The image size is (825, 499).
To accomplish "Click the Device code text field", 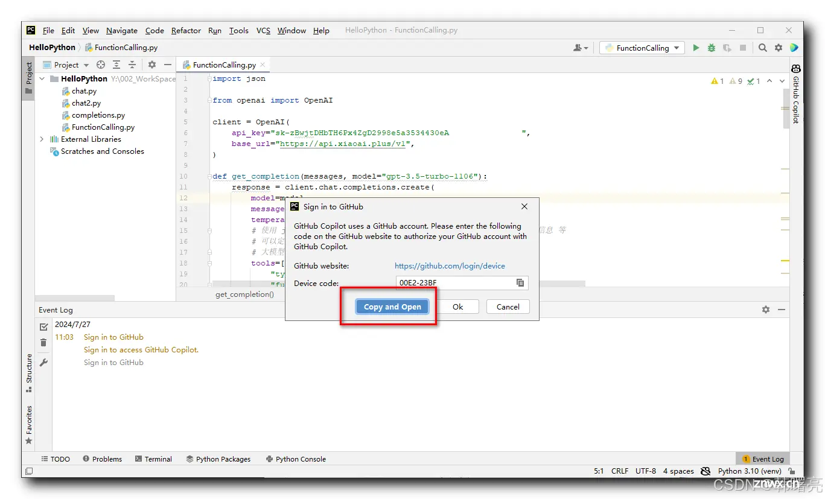I will (x=462, y=282).
